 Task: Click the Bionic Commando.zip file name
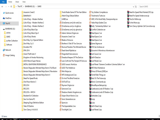[x=98, y=82]
